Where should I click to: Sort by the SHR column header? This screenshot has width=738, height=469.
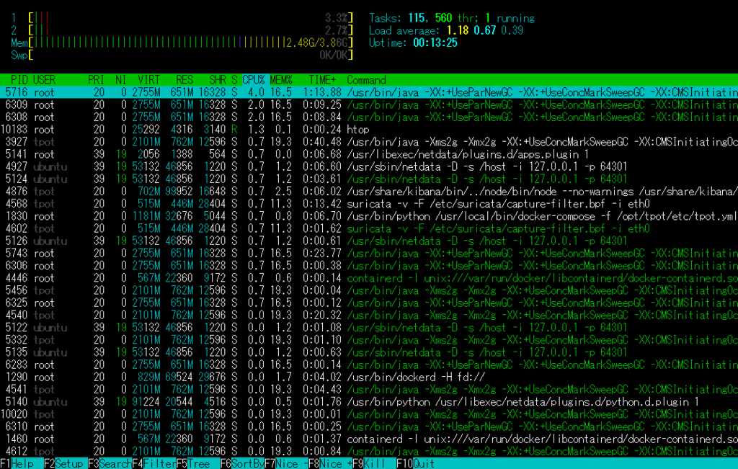(218, 80)
